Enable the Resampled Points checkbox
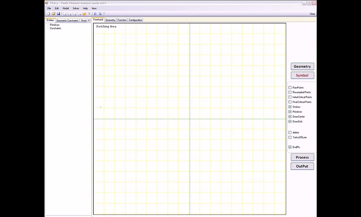This screenshot has height=217, width=361. (x=290, y=92)
